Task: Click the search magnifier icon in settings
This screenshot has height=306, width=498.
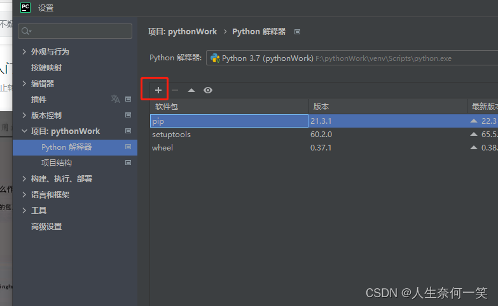Action: [26, 31]
